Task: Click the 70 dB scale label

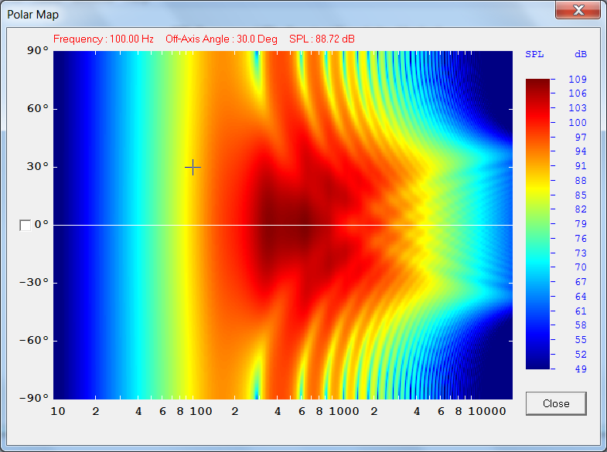Action: click(x=580, y=267)
